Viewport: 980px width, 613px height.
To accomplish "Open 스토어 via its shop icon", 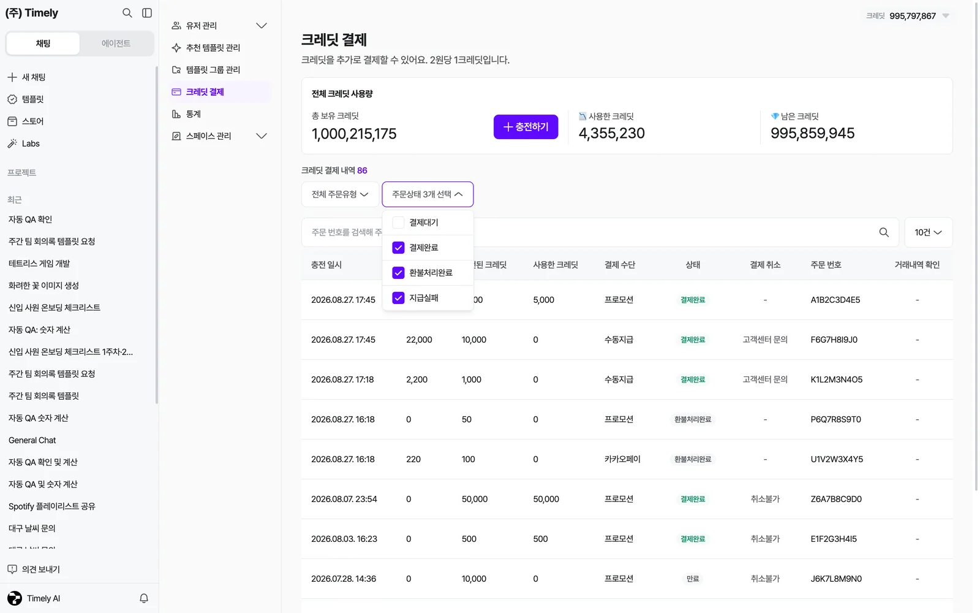I will click(12, 121).
